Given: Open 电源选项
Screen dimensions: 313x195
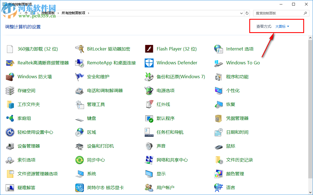Looking at the screenshot, I should point(164,90).
